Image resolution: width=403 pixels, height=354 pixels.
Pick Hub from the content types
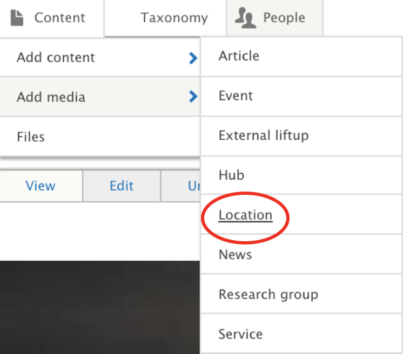pyautogui.click(x=231, y=175)
